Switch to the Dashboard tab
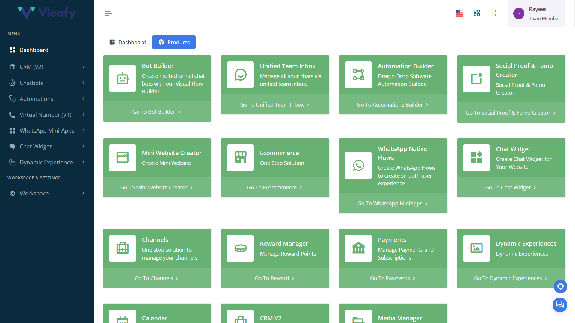The width and height of the screenshot is (575, 323). coord(128,42)
